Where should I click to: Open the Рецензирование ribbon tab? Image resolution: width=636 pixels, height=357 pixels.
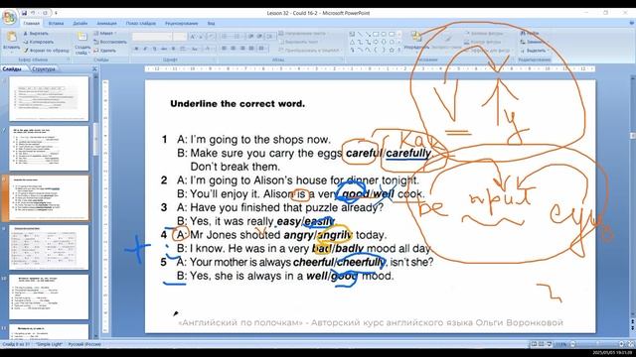tap(181, 24)
